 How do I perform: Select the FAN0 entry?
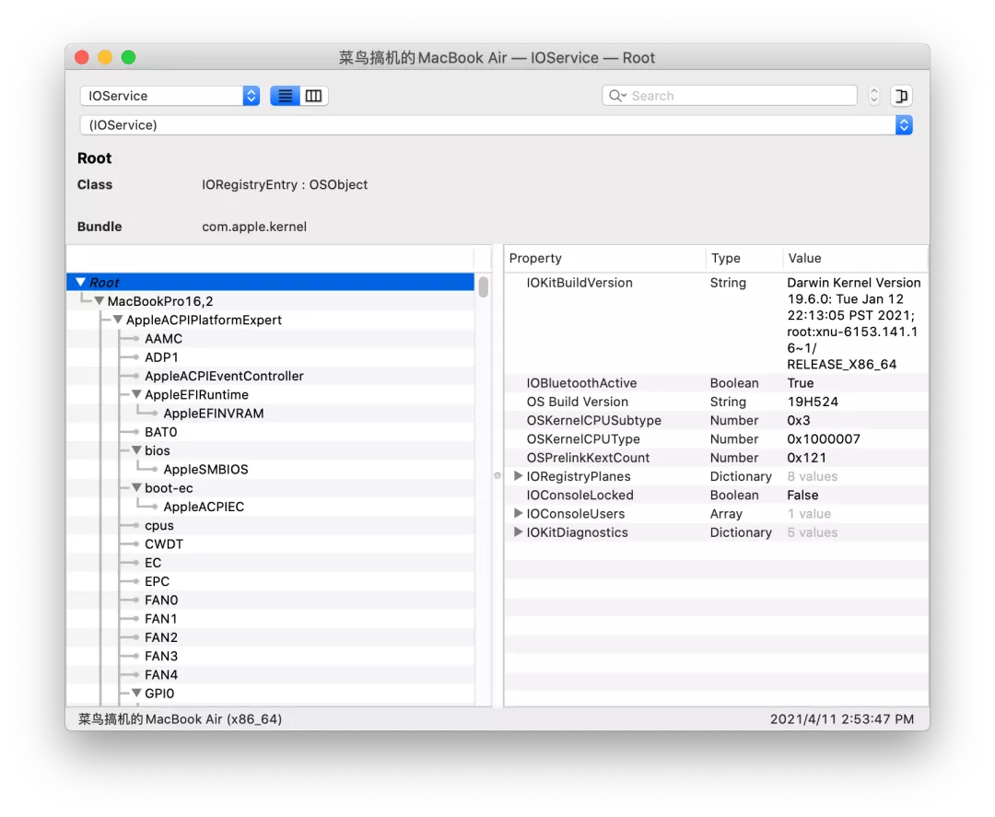point(161,600)
